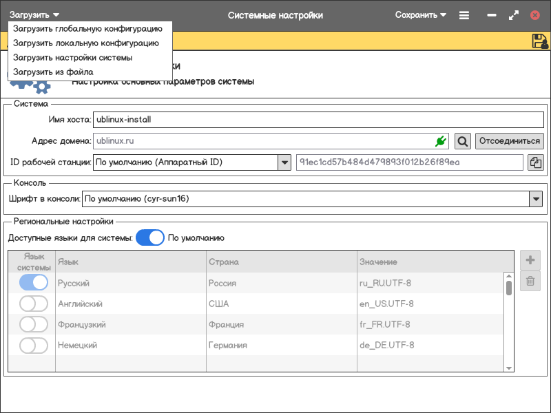Viewport: 551px width, 413px height.
Task: Open the console font dropdown
Action: pyautogui.click(x=536, y=199)
